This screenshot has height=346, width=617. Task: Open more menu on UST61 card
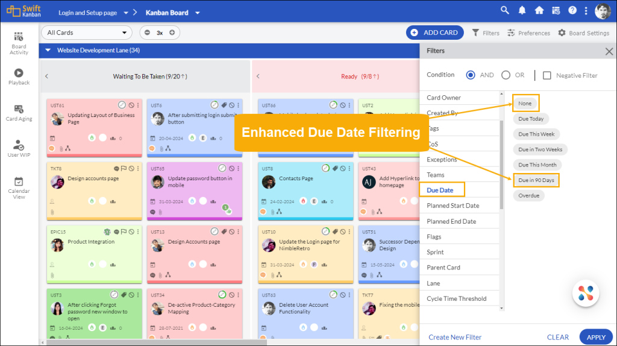click(x=138, y=105)
